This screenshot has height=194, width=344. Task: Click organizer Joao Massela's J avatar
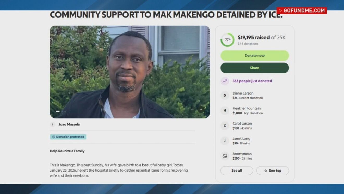click(52, 124)
